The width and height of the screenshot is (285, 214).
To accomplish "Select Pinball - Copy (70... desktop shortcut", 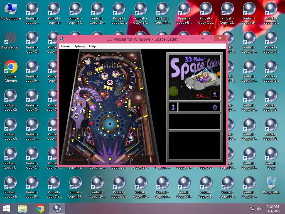I will (x=249, y=42).
